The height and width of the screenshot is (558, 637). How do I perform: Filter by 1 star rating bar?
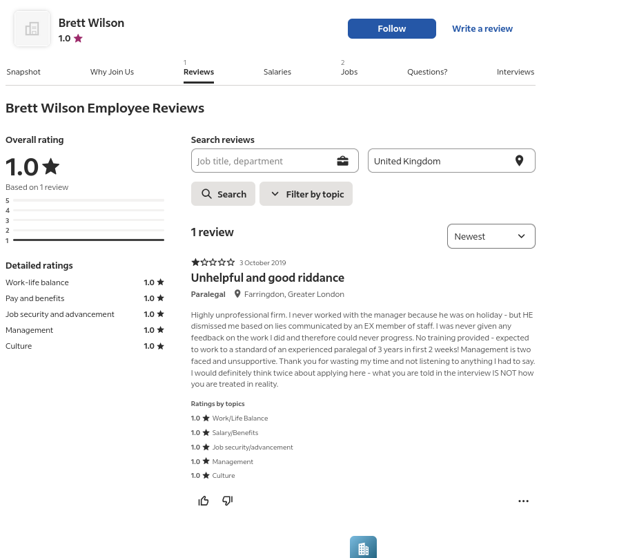point(85,240)
